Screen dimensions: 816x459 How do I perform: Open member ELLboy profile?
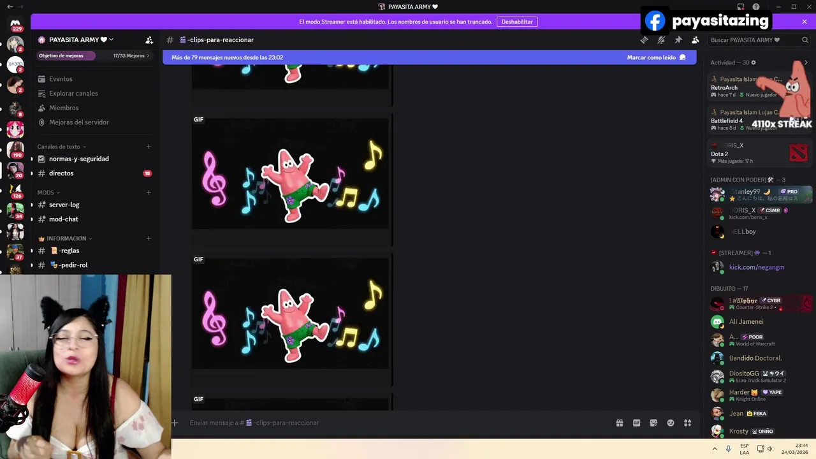(x=760, y=231)
